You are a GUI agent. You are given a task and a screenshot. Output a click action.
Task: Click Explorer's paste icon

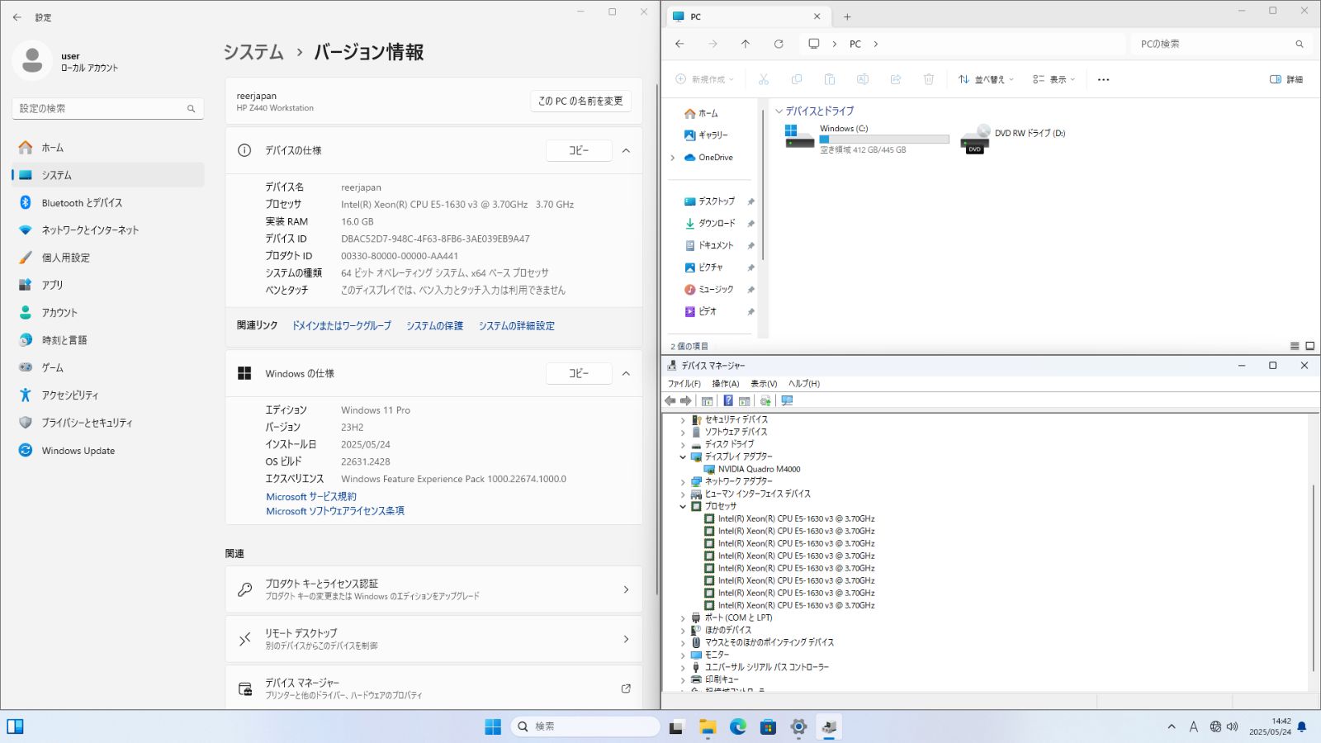pyautogui.click(x=830, y=79)
